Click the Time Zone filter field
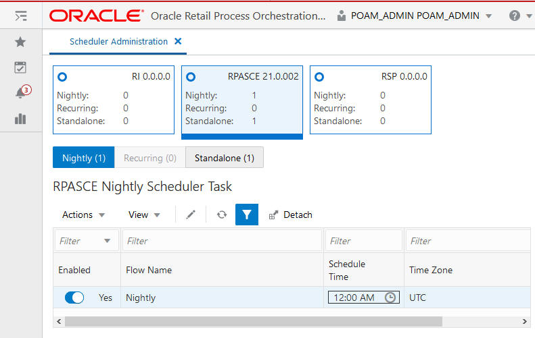The image size is (535, 338). pos(467,241)
